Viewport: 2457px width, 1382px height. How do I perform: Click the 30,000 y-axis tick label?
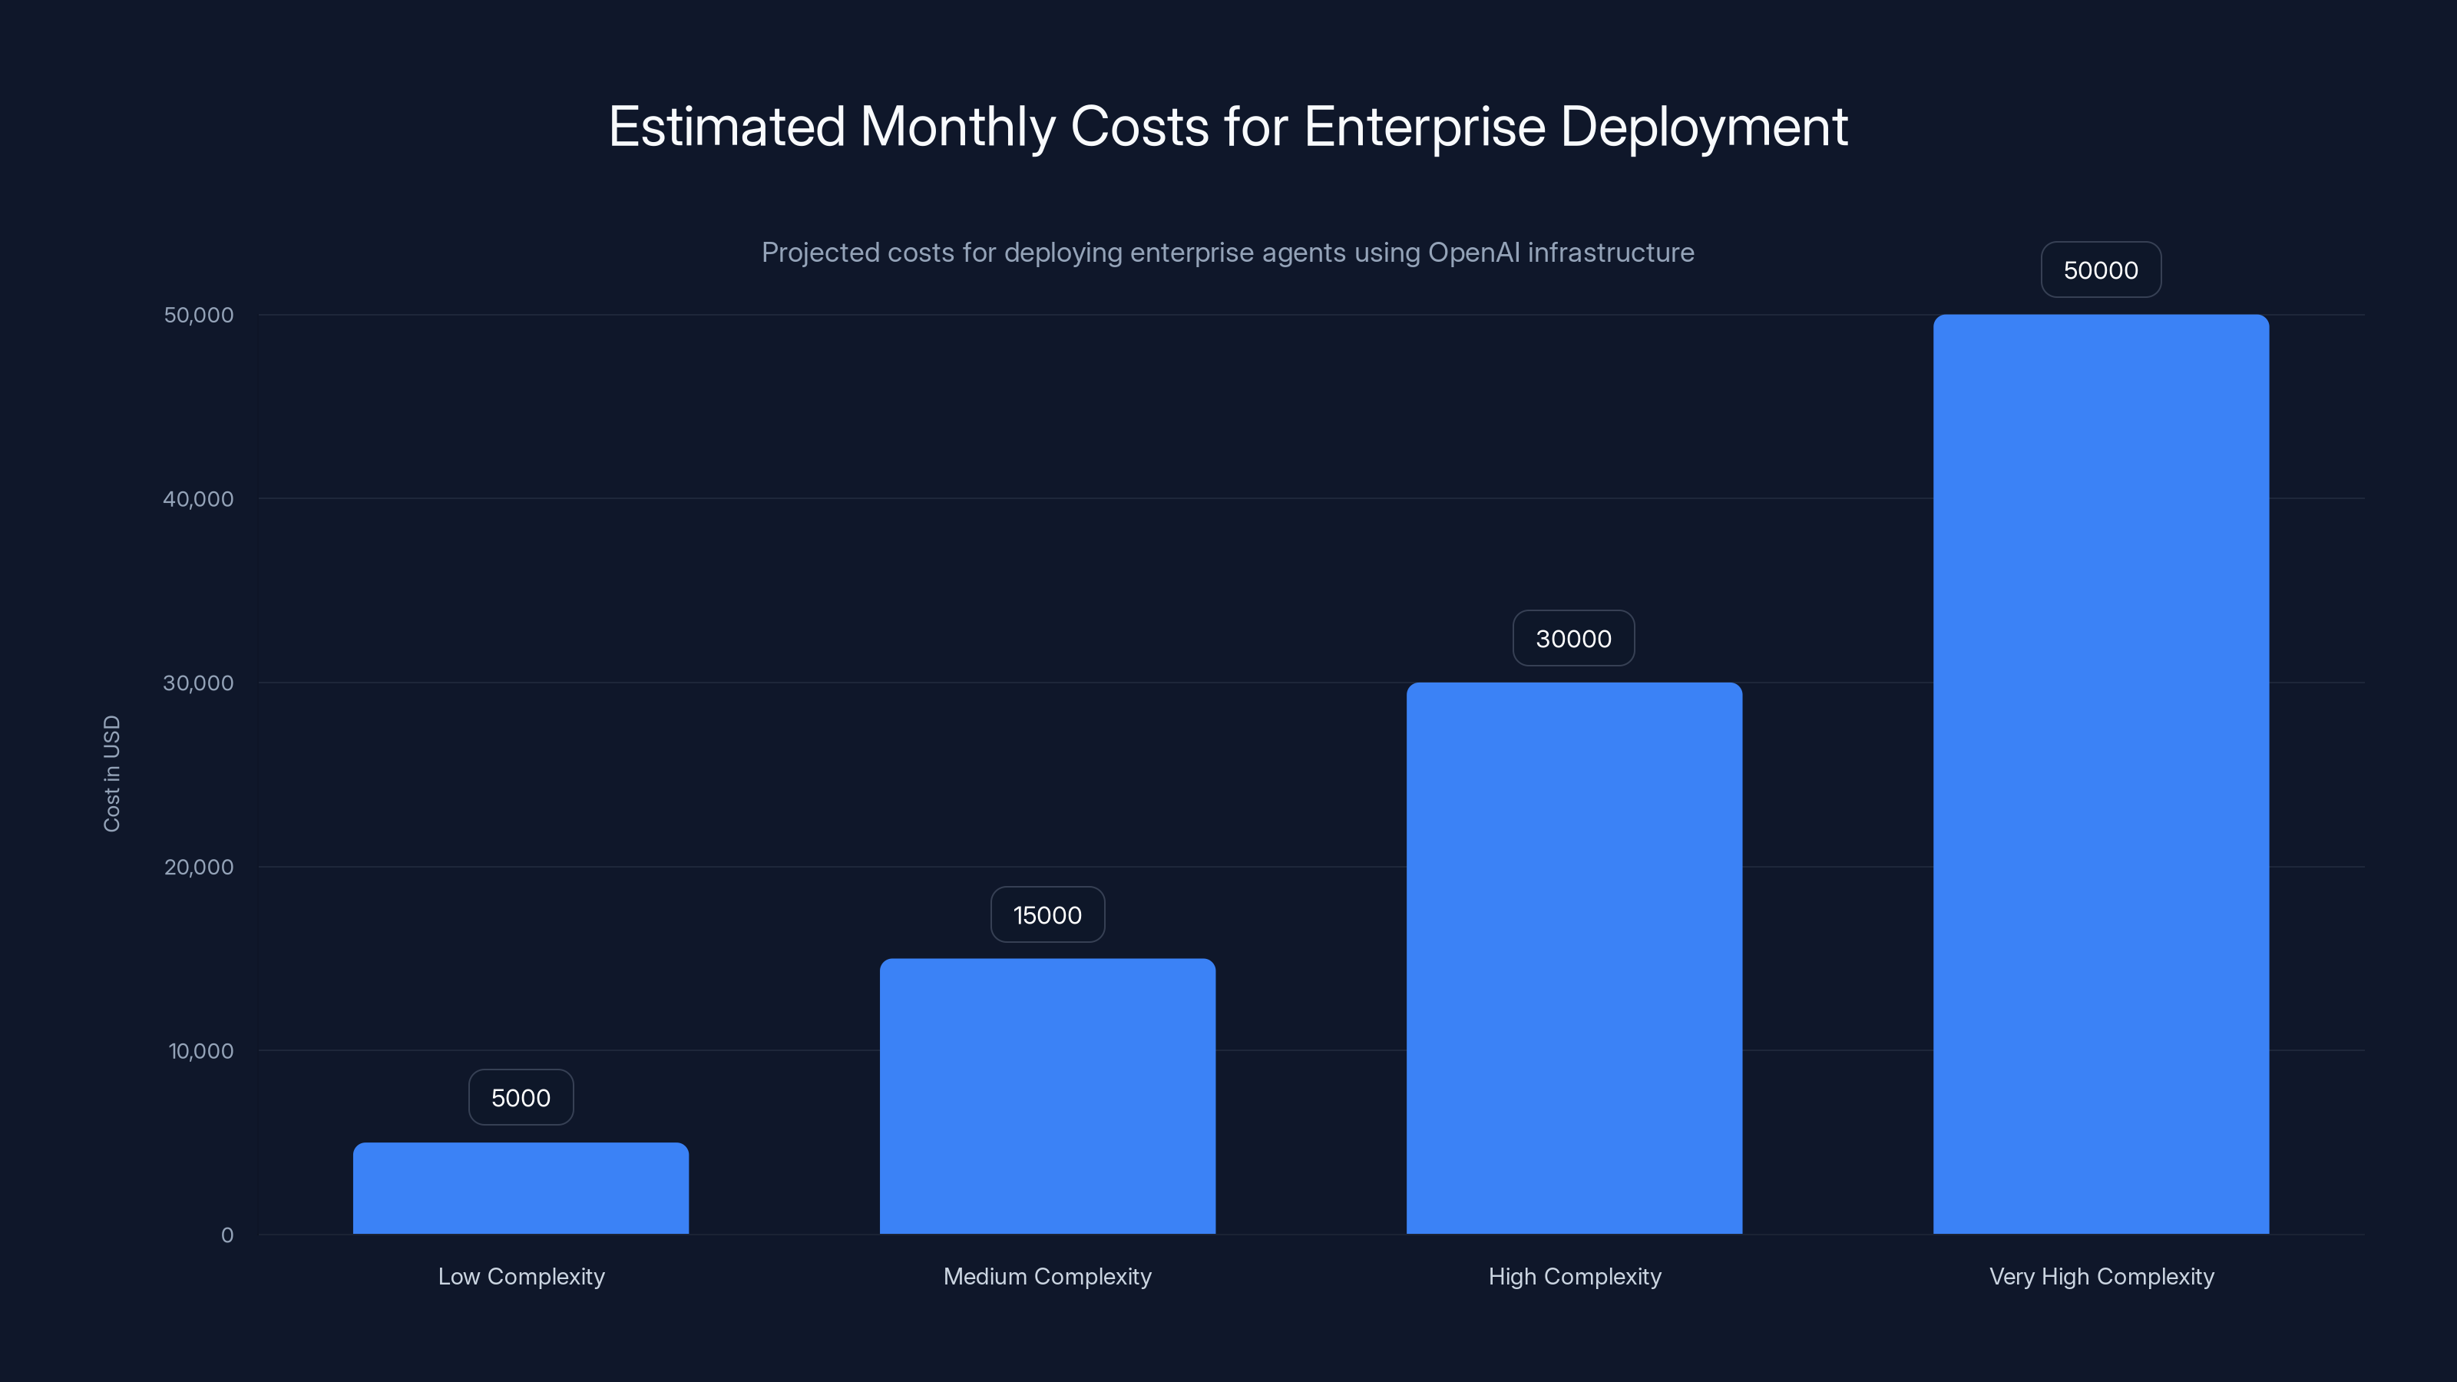[197, 683]
